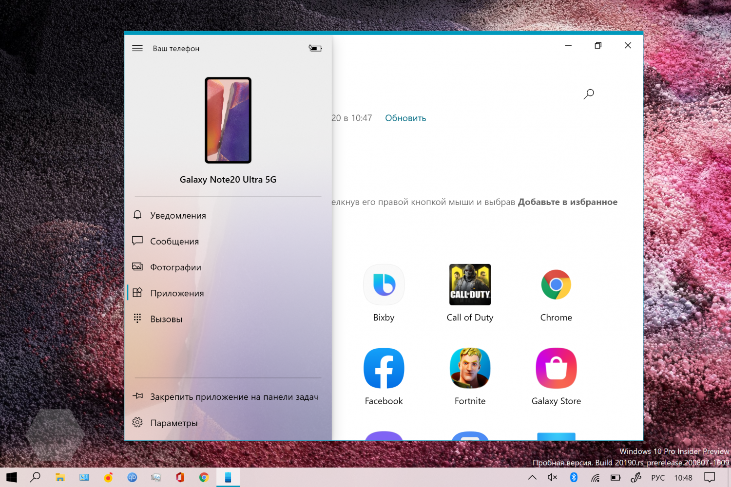Minimize the Your Phone window

[x=568, y=45]
